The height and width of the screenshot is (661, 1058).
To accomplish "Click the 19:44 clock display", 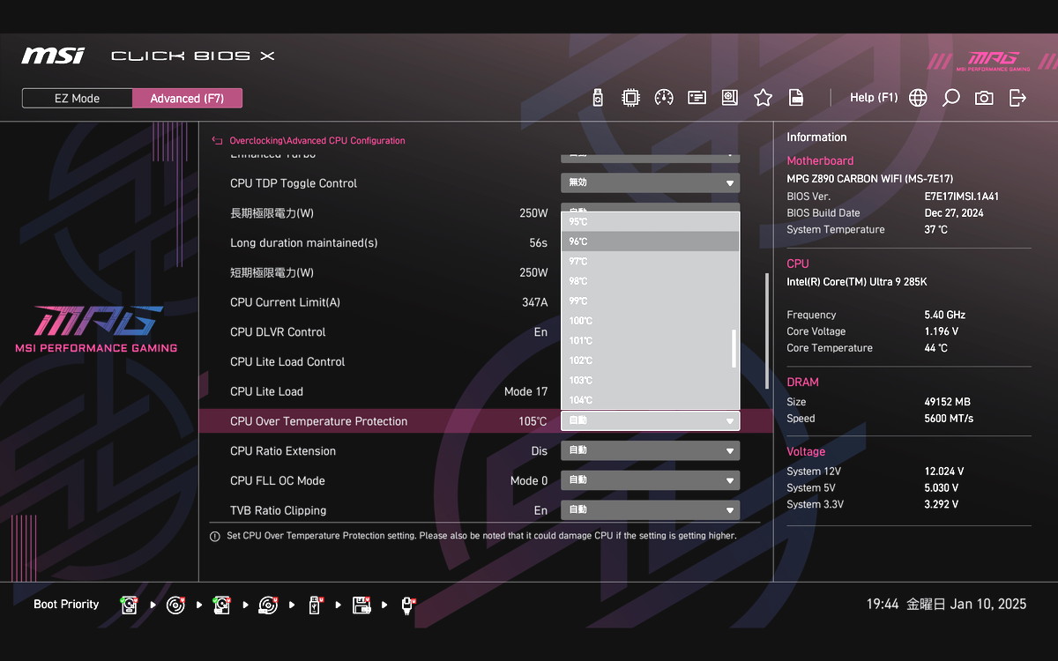I will click(x=883, y=605).
